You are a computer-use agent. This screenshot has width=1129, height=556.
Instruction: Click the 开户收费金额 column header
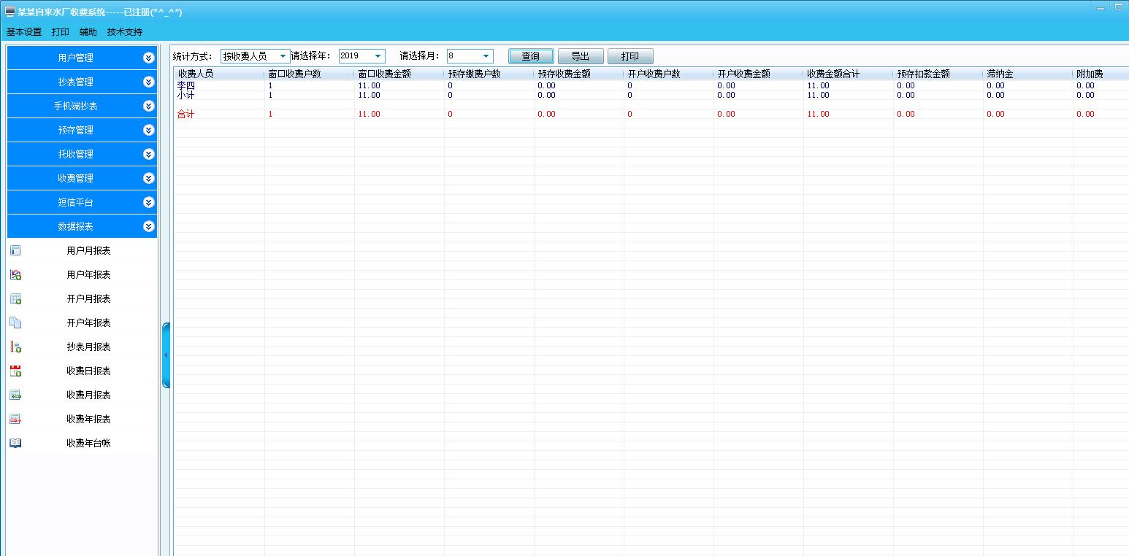(x=759, y=74)
